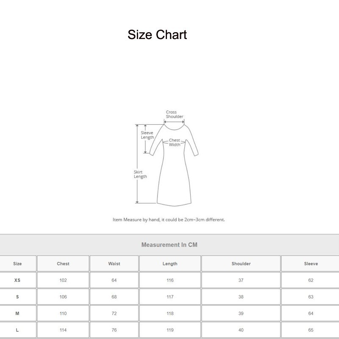Select the L row label
This screenshot has width=339, height=339.
(x=18, y=330)
